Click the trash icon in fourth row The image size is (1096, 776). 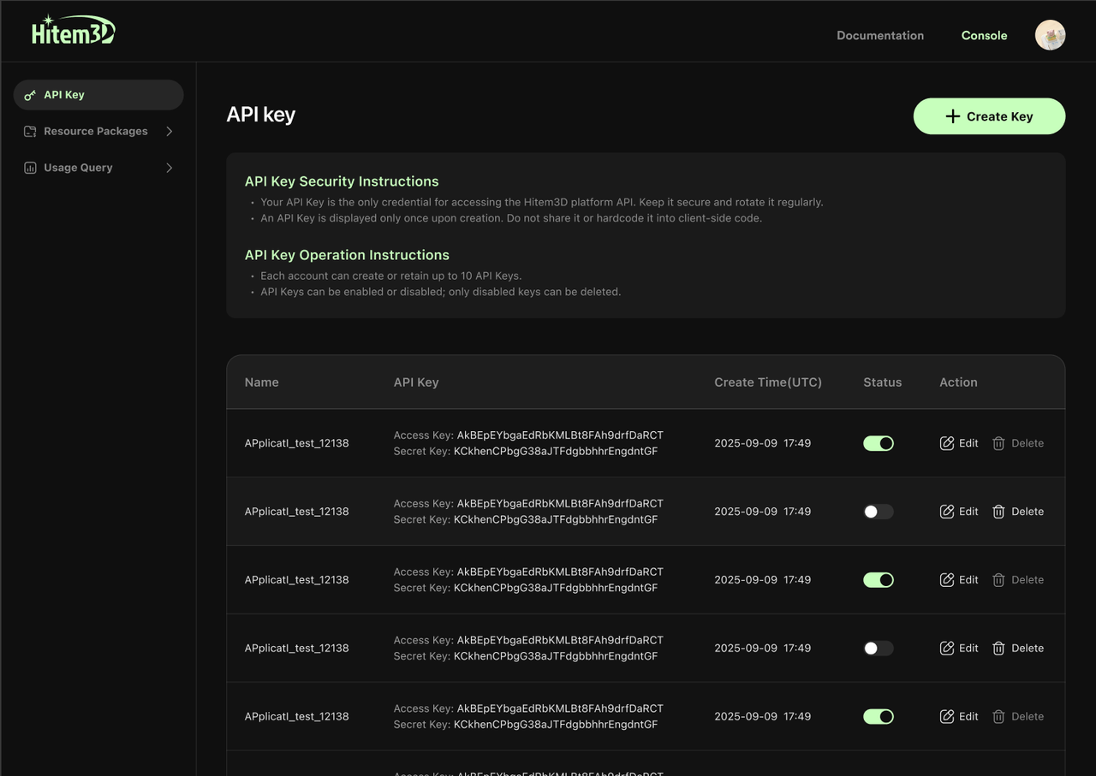pyautogui.click(x=998, y=649)
